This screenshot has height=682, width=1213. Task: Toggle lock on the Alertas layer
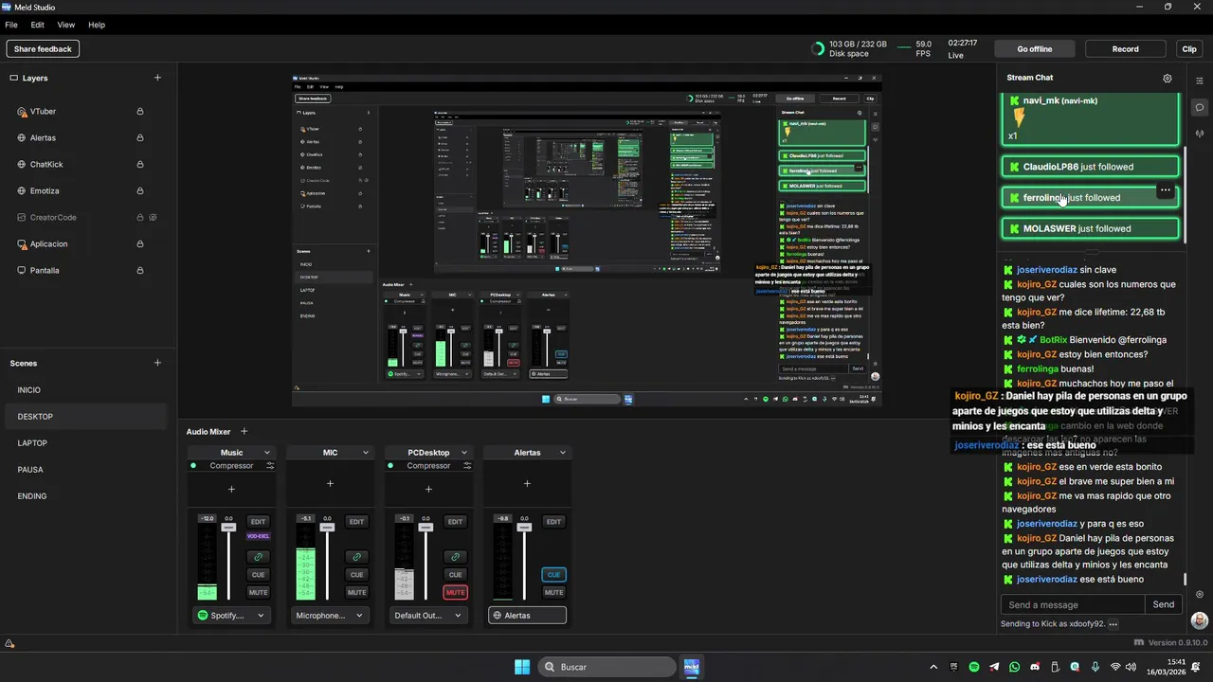[140, 138]
